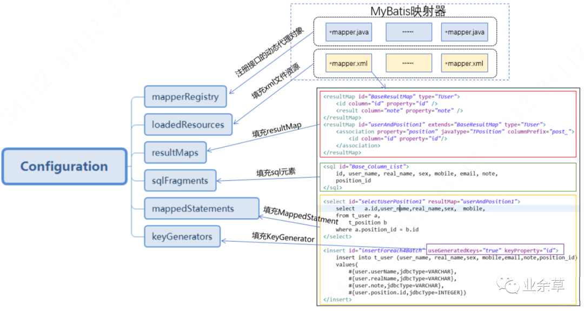584x311 pixels.
Task: Select the #{user.position.id,jdbcType=INTEGER} line
Action: (407, 293)
